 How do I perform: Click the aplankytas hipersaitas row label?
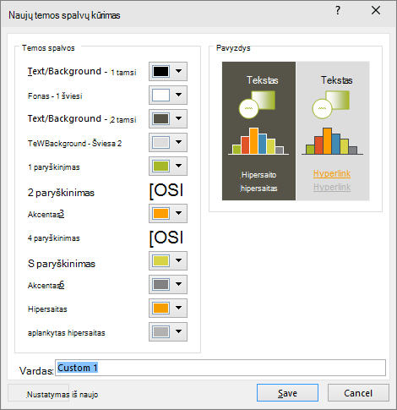pos(67,333)
